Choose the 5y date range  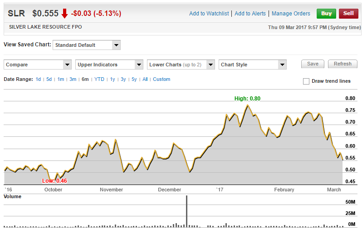(134, 79)
